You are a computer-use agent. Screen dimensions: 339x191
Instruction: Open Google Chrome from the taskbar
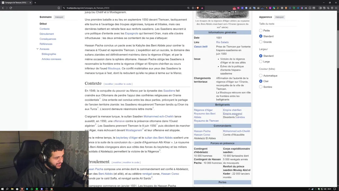[x=51, y=189]
